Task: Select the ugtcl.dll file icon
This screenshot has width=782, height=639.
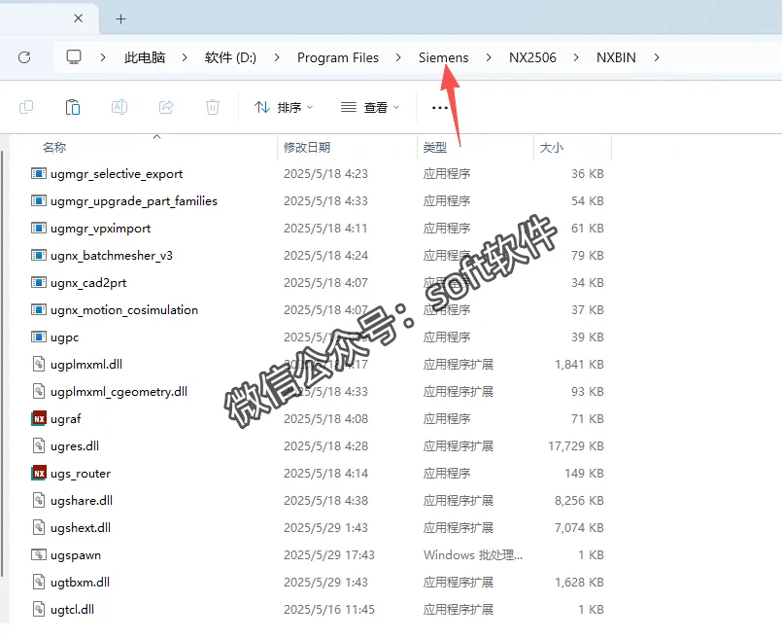Action: pyautogui.click(x=39, y=609)
